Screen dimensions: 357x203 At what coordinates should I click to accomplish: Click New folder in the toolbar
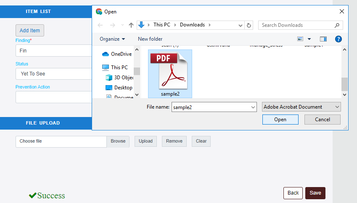tap(150, 39)
